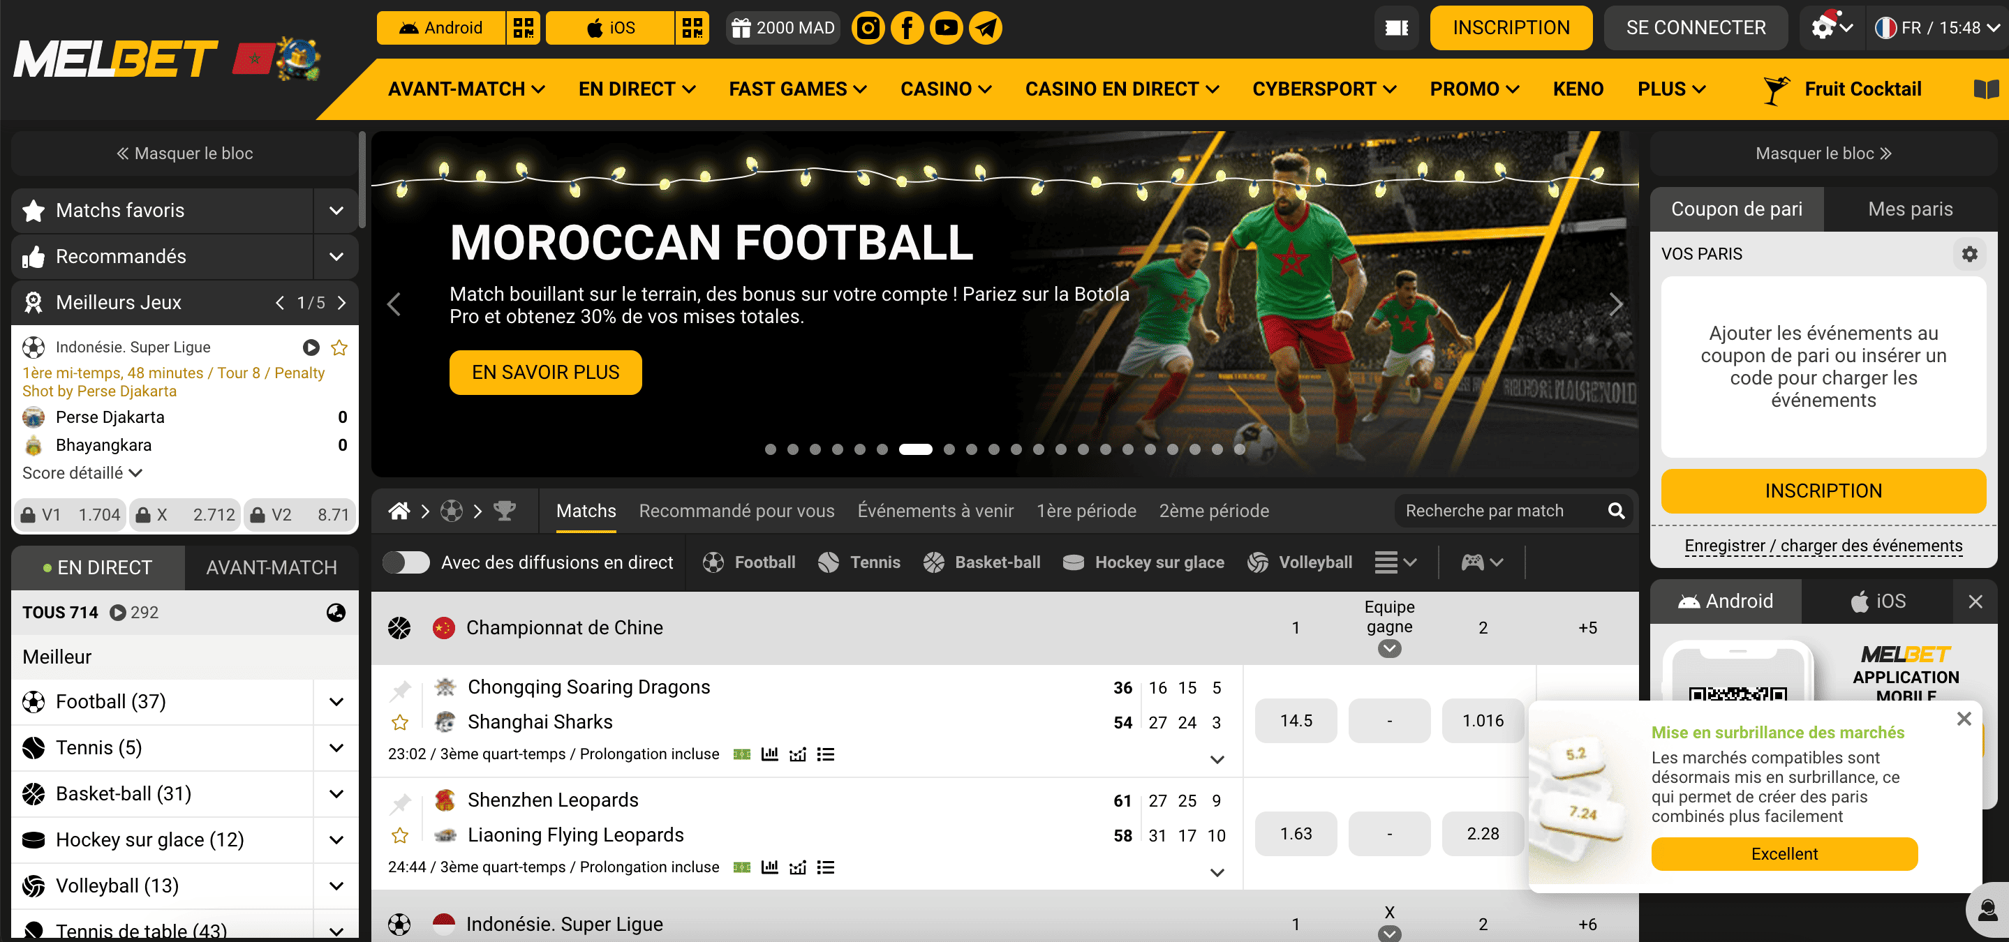Screen dimensions: 2009x942
Task: Switch to the Mes paris tab
Action: point(1910,209)
